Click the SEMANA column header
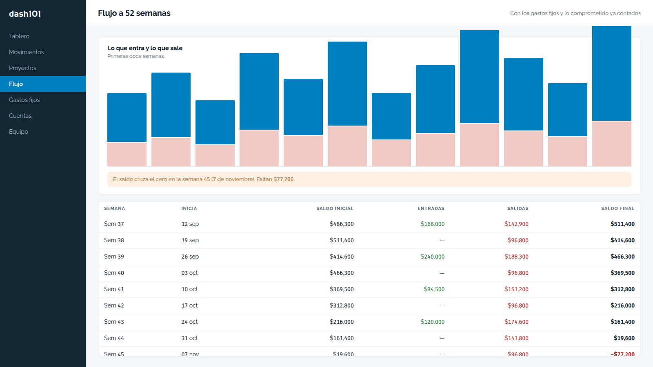This screenshot has height=367, width=653. (x=115, y=208)
